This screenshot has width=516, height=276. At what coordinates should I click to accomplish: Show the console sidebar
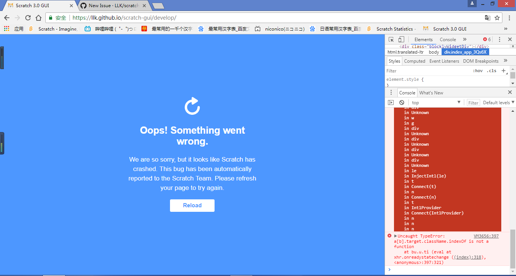pyautogui.click(x=391, y=102)
